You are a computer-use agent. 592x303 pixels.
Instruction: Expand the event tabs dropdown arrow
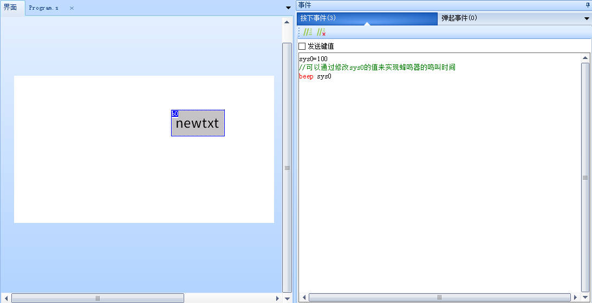coord(587,18)
